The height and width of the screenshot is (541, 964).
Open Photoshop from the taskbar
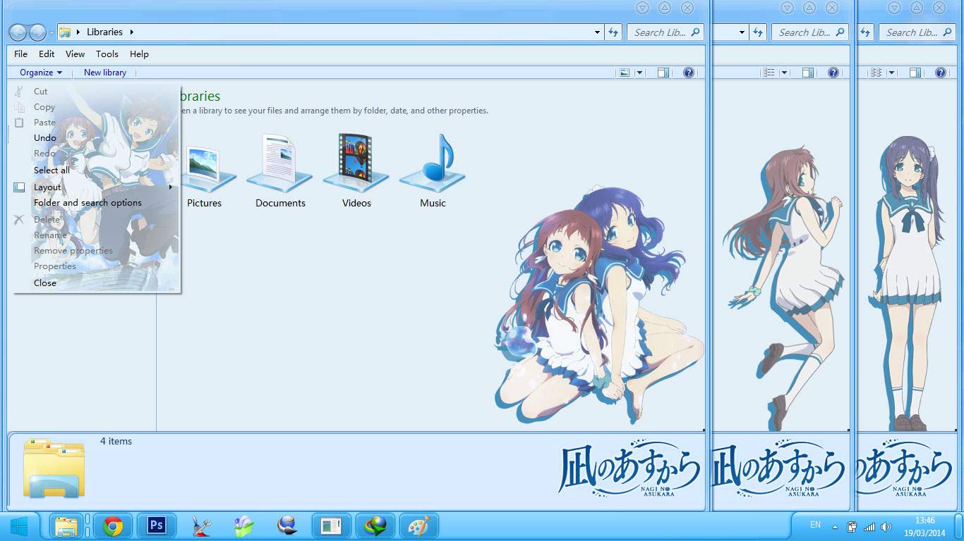pos(155,526)
